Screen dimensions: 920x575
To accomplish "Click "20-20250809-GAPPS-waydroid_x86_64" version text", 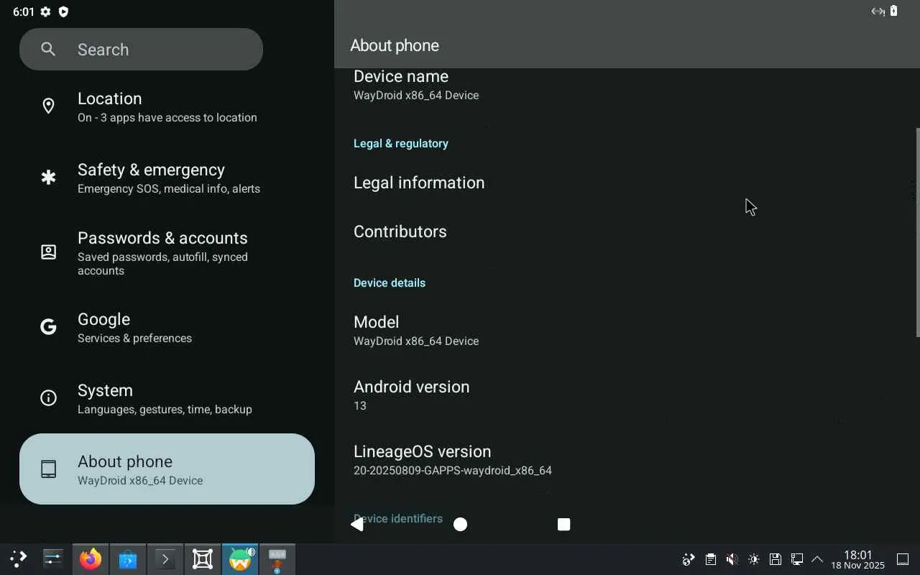I will (x=453, y=471).
